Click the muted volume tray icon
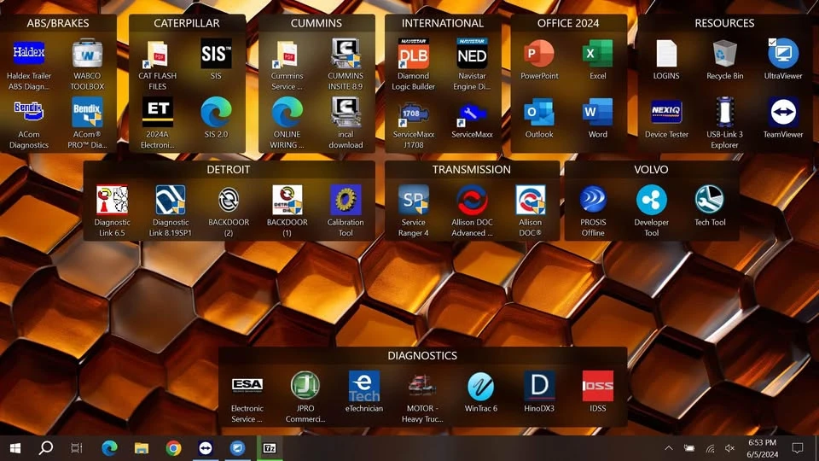This screenshot has width=819, height=461. 729,448
